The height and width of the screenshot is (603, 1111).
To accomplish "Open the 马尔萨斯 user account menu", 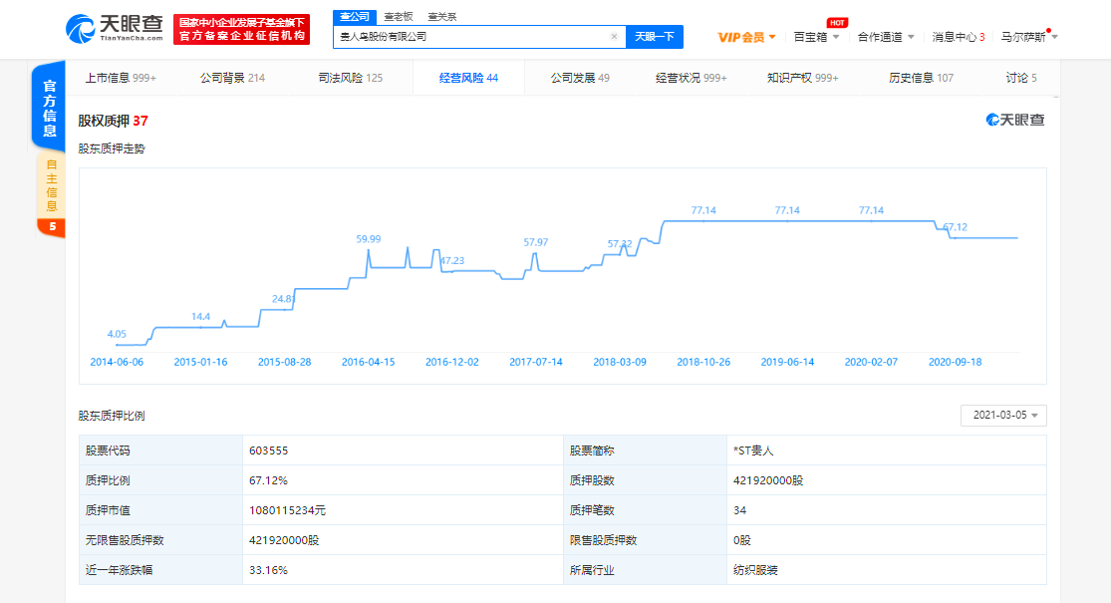I will click(1028, 37).
